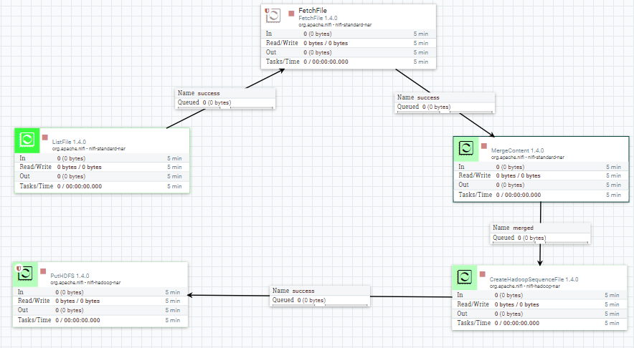Viewport: 634px width, 348px height.
Task: Click MergeContent Out statistics row
Action: (541, 185)
